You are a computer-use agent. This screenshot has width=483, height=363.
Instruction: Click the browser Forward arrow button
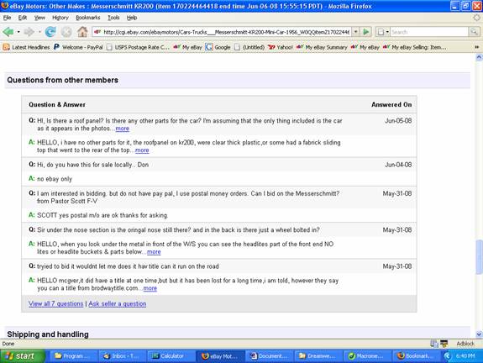click(x=29, y=32)
